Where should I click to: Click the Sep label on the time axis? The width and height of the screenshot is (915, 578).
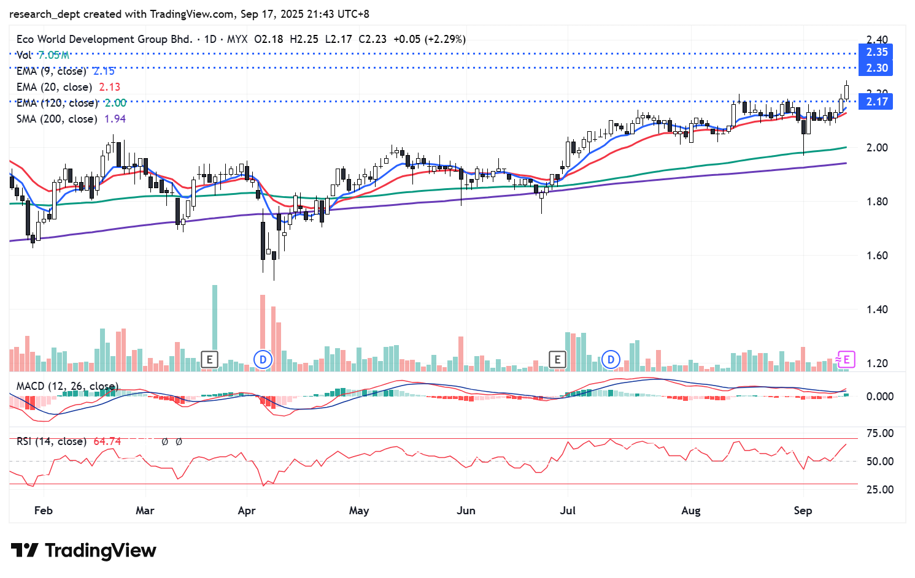(x=803, y=511)
